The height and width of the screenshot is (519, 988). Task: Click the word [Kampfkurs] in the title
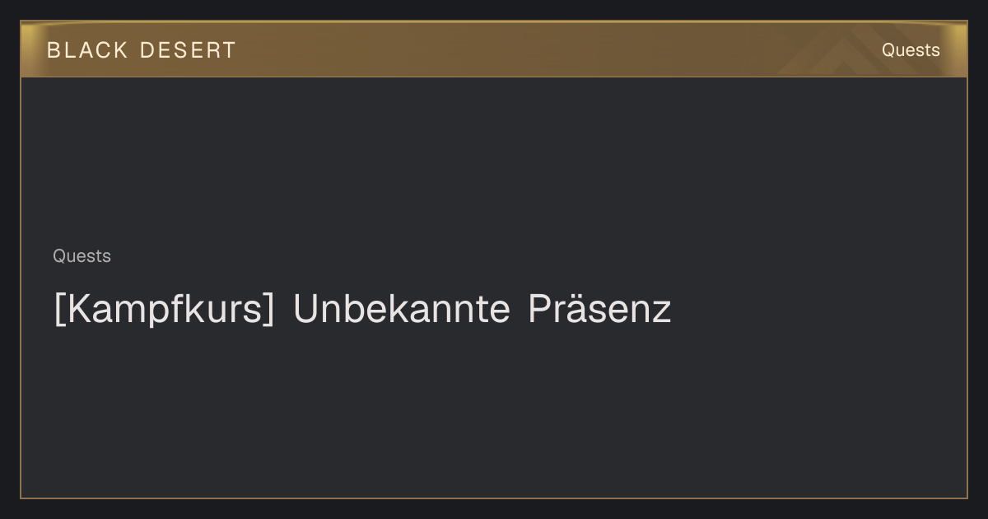[x=163, y=310]
